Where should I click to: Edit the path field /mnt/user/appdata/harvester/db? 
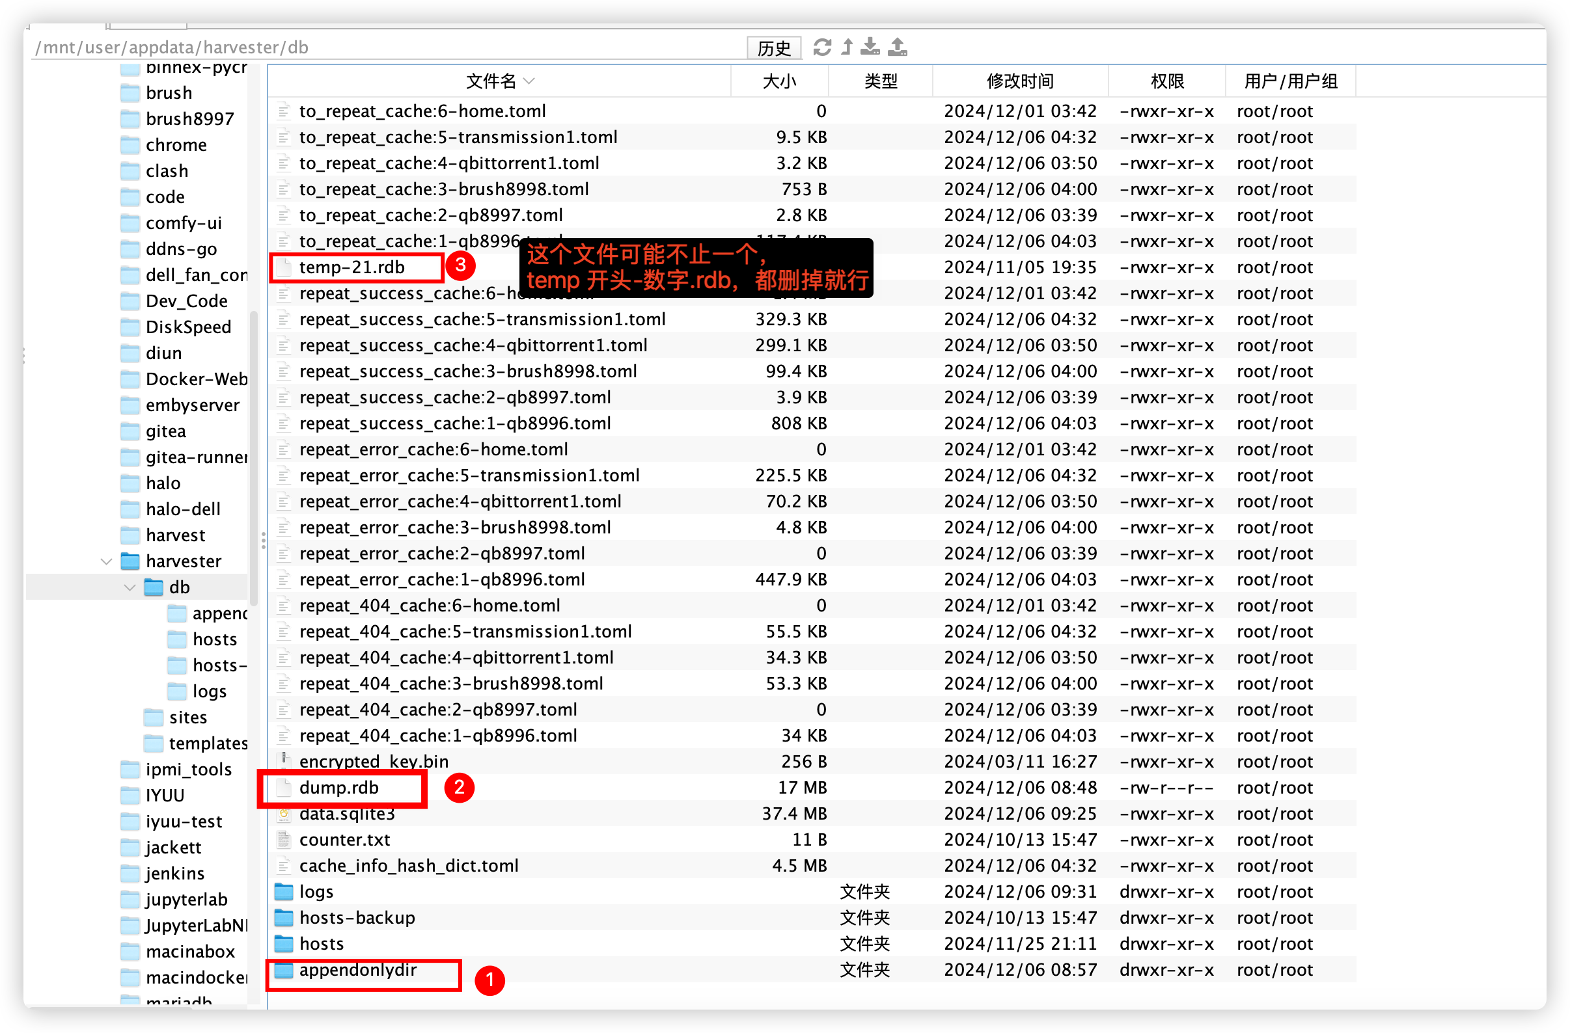click(389, 47)
